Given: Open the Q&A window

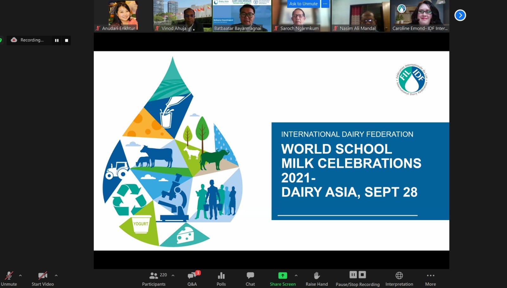Looking at the screenshot, I should pyautogui.click(x=192, y=279).
